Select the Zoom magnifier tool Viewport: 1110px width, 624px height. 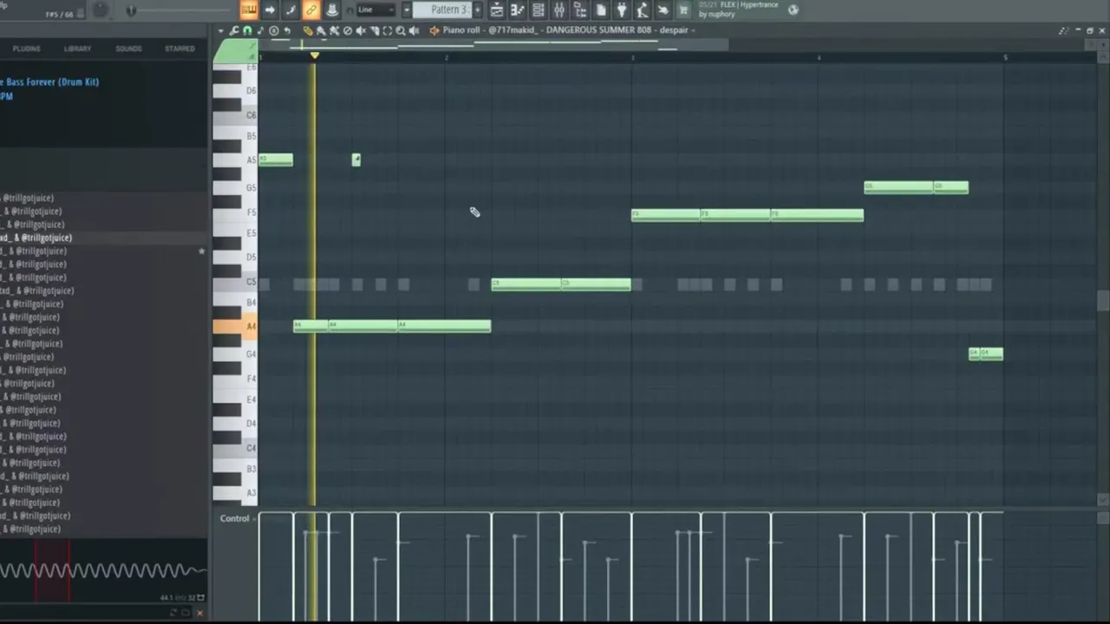(x=401, y=30)
